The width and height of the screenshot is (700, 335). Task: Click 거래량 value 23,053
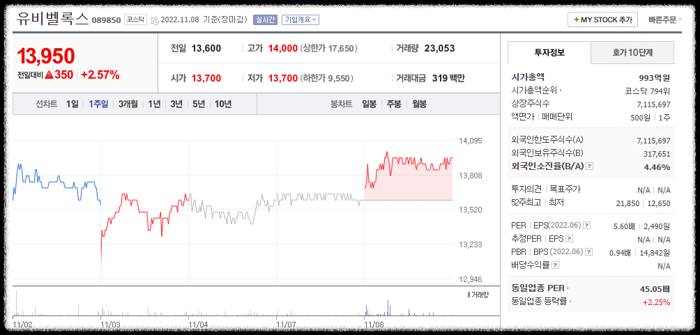tap(440, 48)
